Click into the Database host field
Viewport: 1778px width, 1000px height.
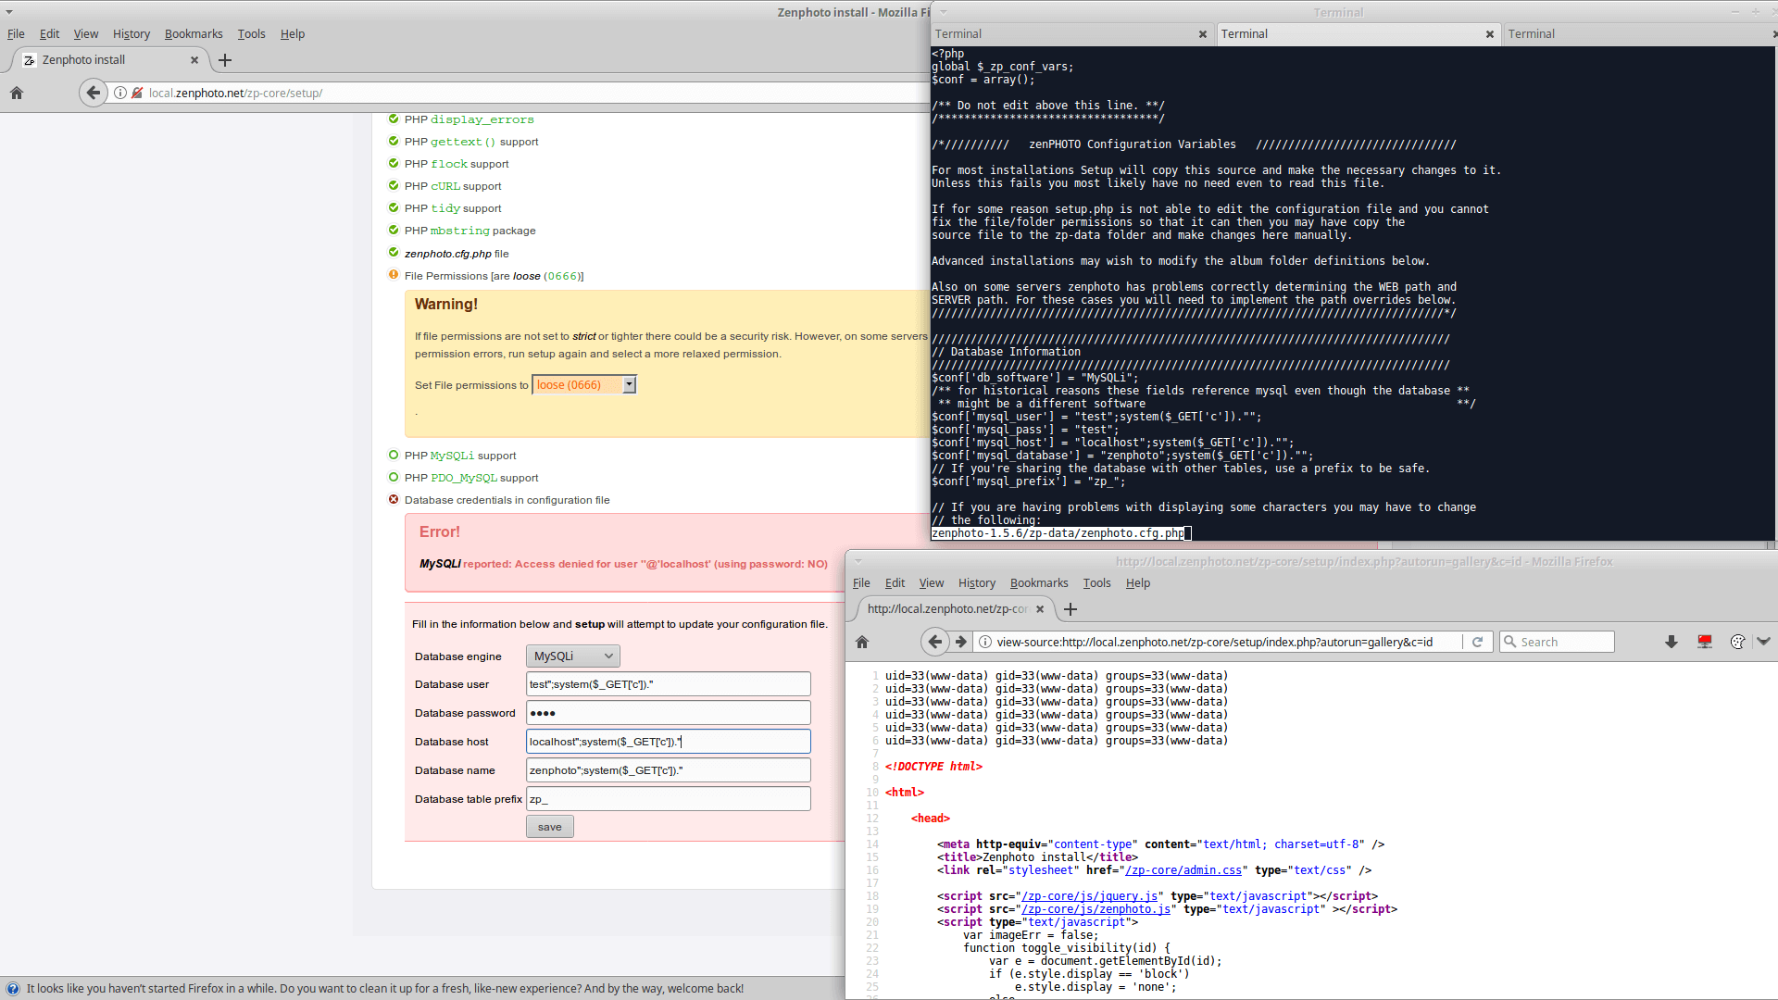(x=668, y=742)
